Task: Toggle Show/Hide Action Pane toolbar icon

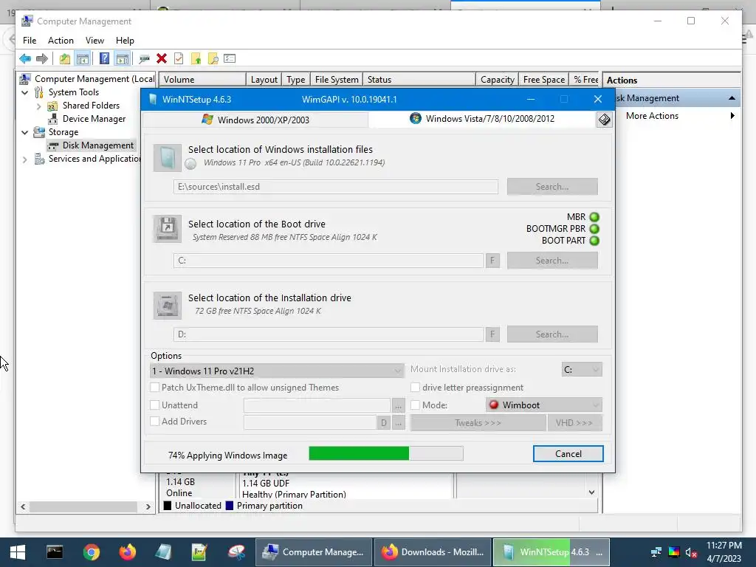Action: click(x=123, y=59)
